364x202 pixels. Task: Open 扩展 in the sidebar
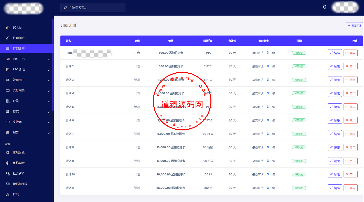(26, 194)
